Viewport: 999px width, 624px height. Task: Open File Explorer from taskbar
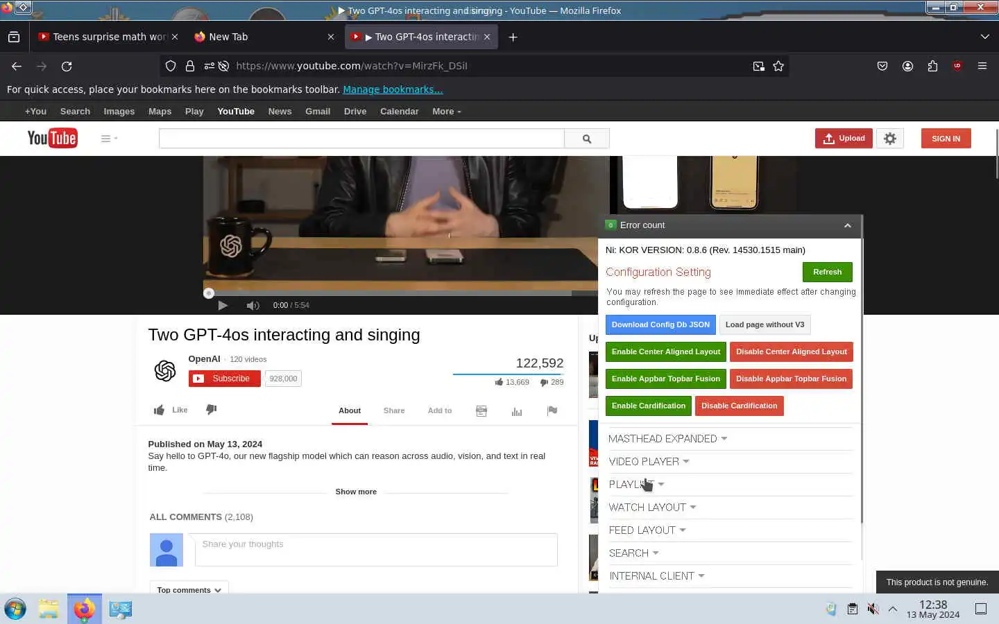tap(49, 609)
